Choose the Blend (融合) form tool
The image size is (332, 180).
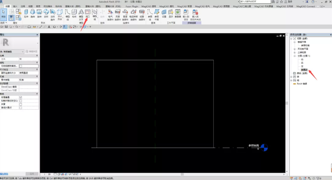pyautogui.click(x=33, y=13)
